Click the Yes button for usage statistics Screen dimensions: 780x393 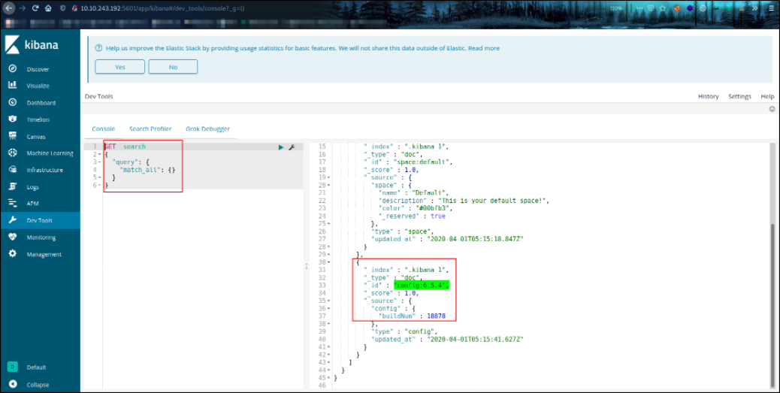click(120, 67)
